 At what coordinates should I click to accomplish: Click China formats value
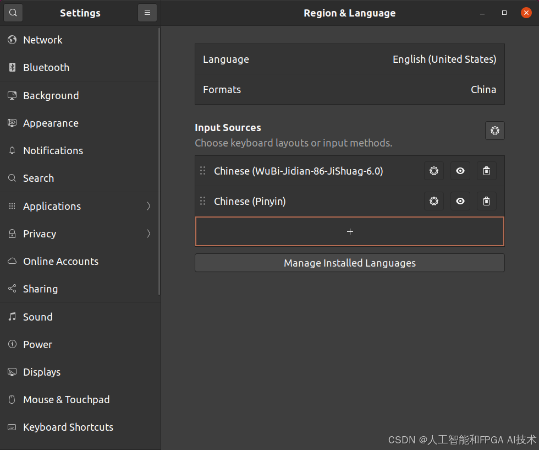coord(483,90)
